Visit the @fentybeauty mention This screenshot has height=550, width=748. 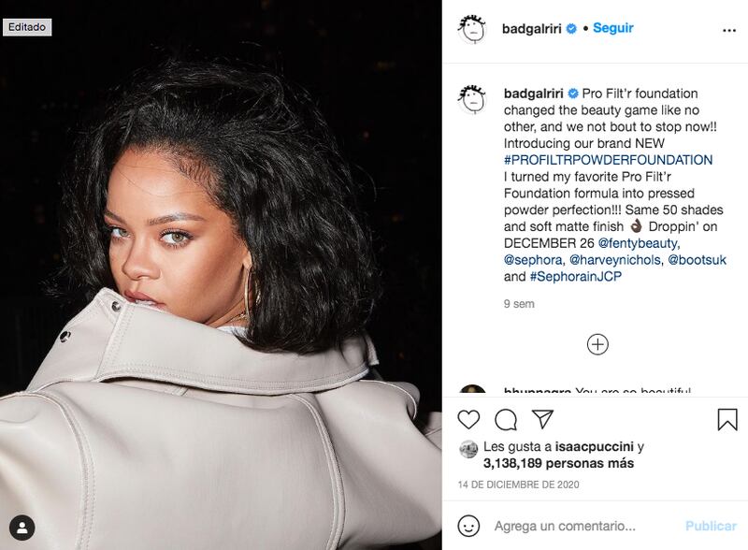tap(638, 243)
